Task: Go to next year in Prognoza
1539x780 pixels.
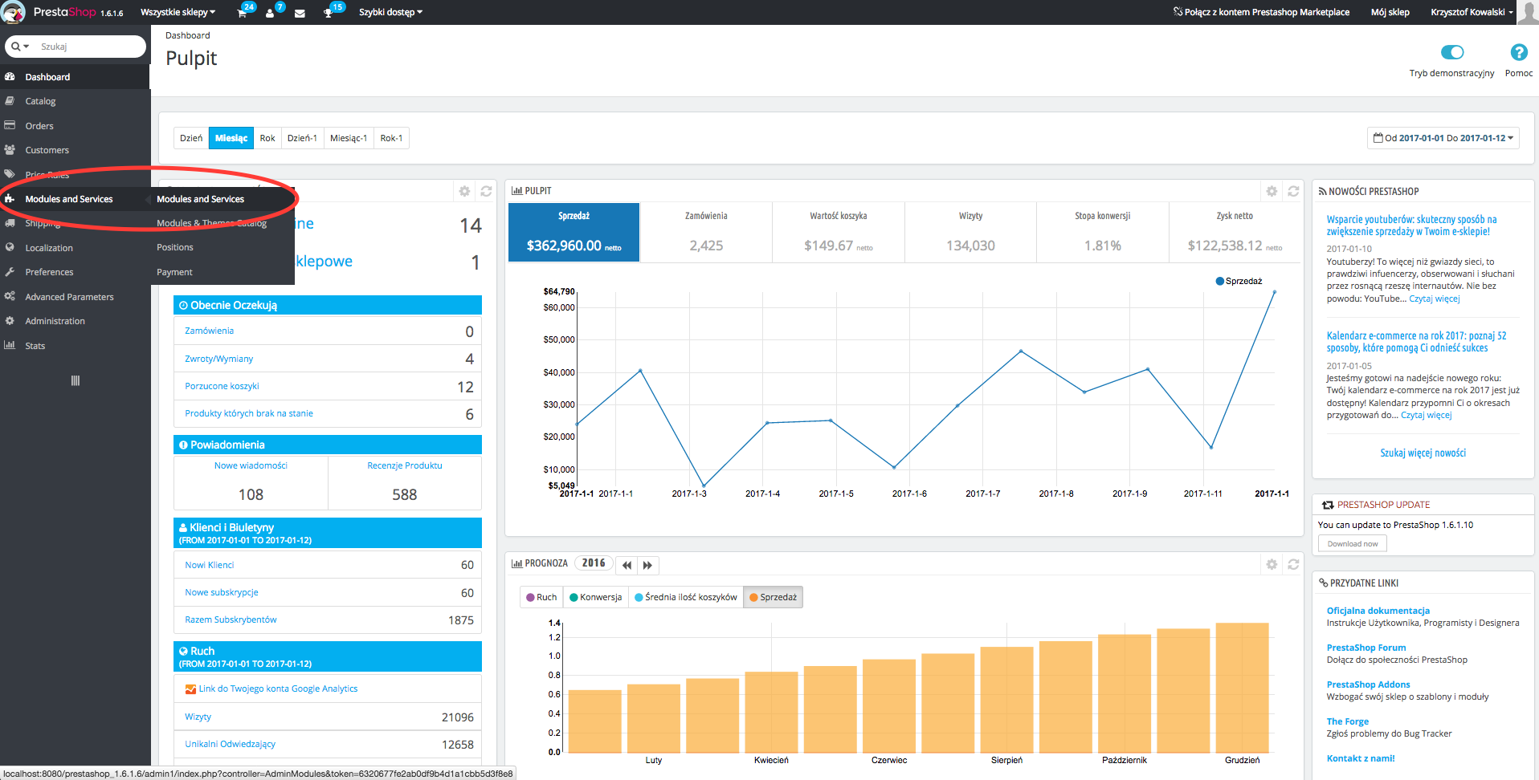Action: click(x=647, y=565)
